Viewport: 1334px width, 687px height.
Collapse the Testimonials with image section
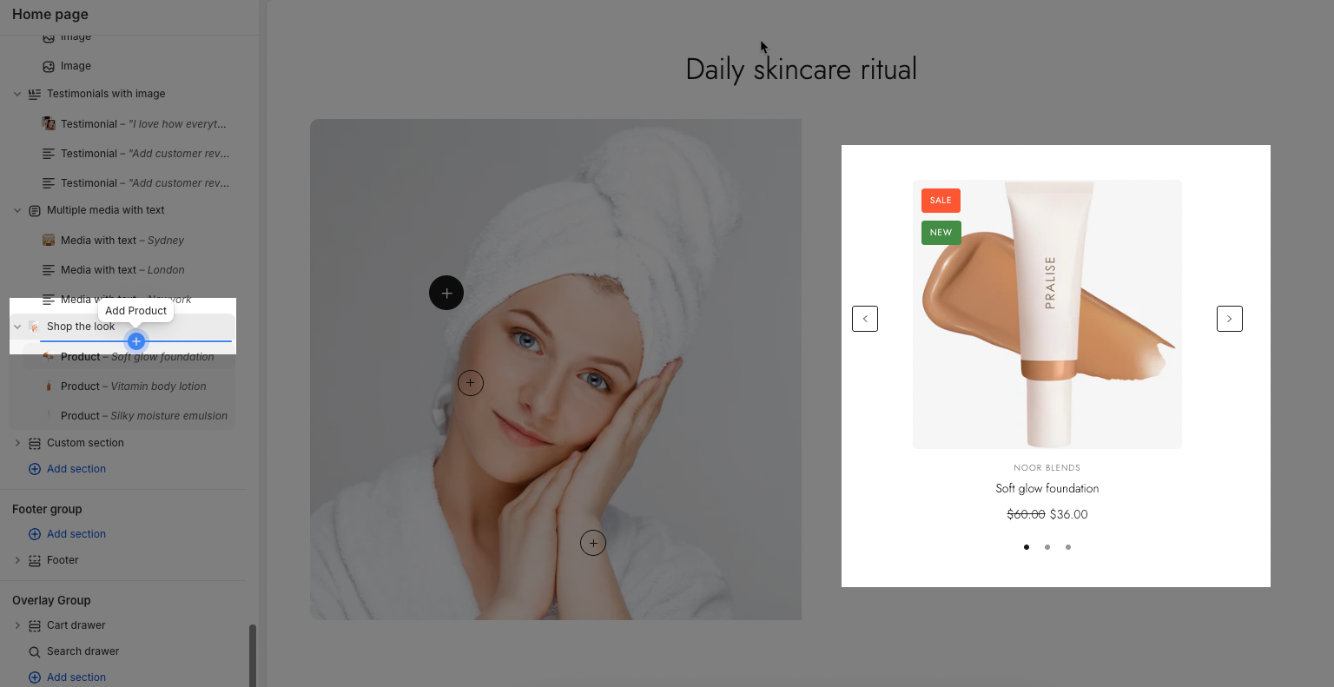point(17,94)
